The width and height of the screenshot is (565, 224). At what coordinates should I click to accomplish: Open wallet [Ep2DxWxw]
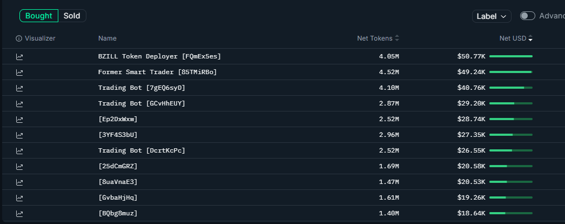click(118, 119)
